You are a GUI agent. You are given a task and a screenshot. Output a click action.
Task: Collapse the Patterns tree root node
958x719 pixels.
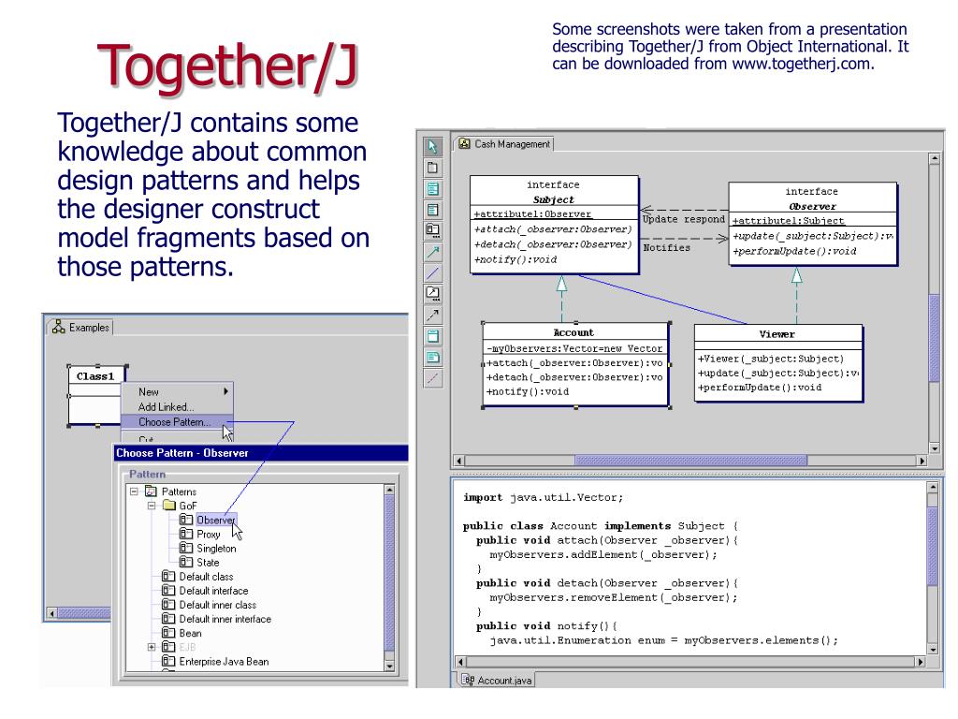coord(134,492)
